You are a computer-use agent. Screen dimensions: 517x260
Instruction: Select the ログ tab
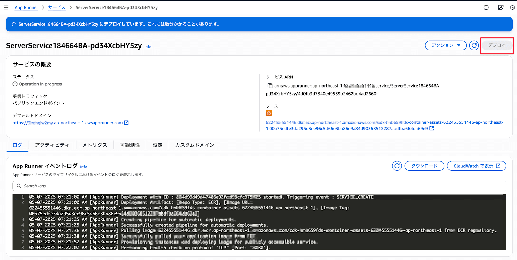coord(17,145)
